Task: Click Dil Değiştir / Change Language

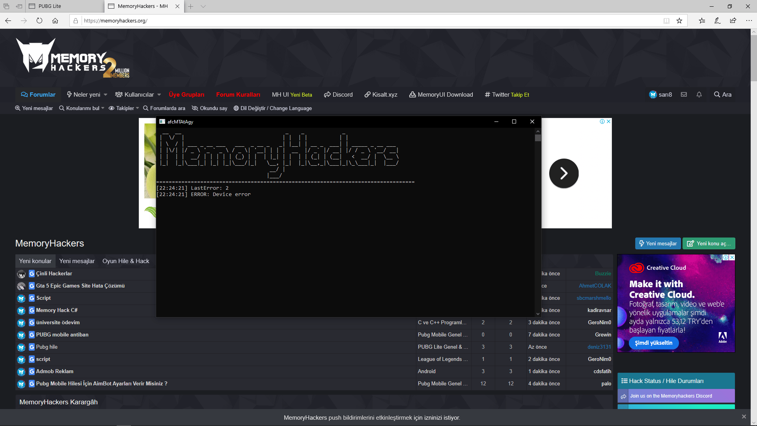Action: pyautogui.click(x=272, y=108)
